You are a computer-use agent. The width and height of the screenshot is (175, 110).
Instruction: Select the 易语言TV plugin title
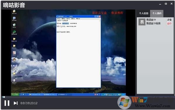[151, 20]
